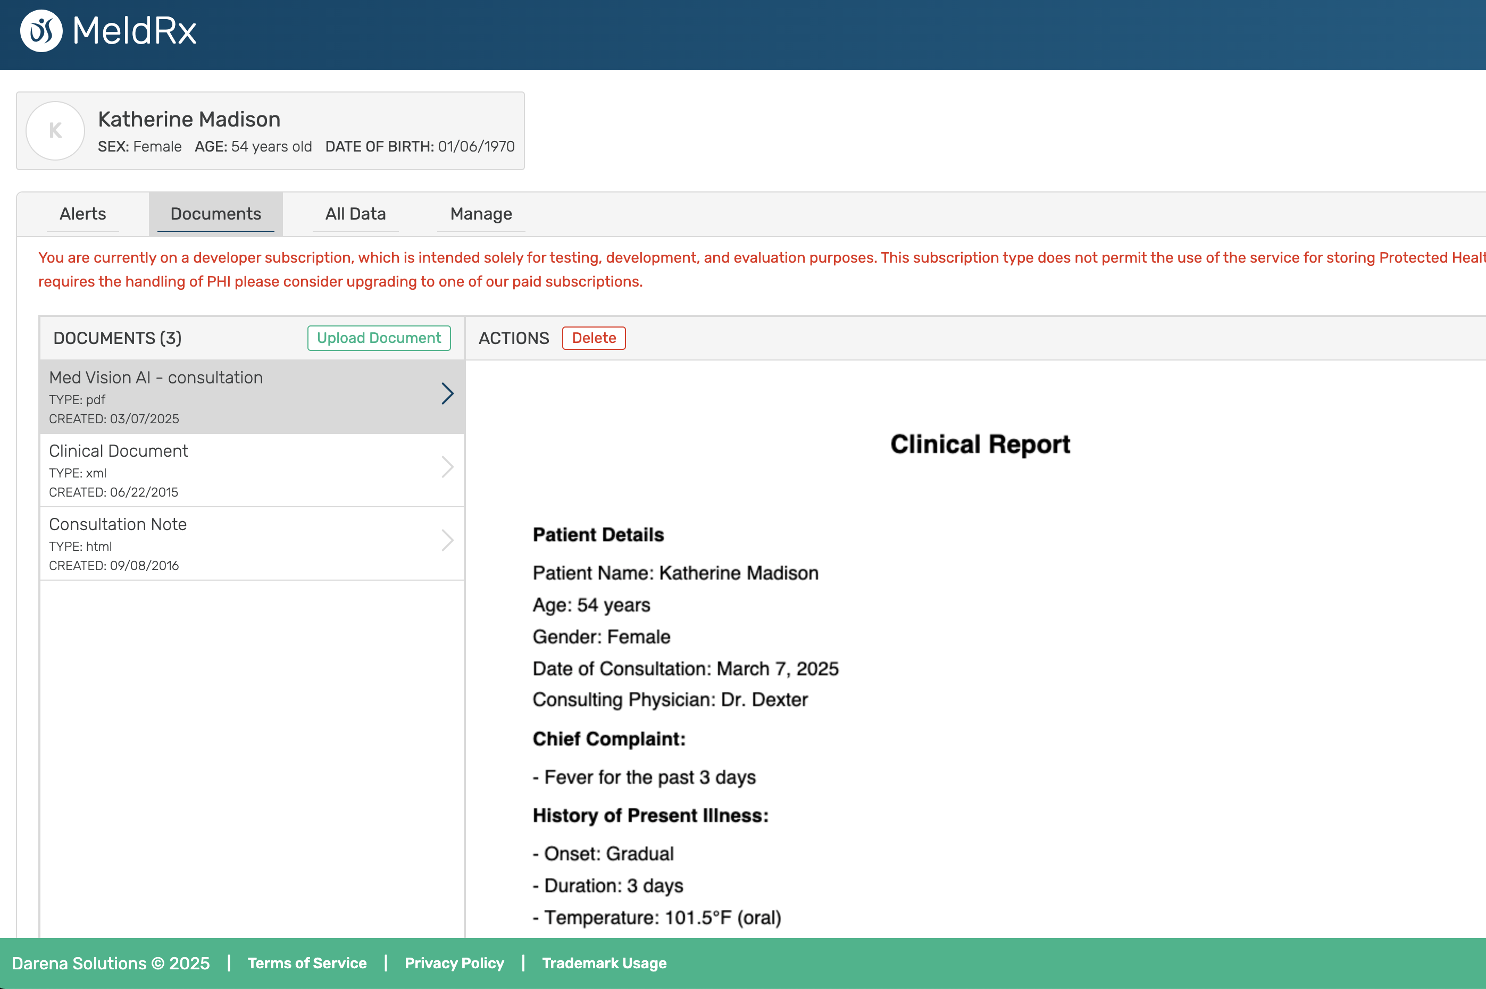Open Terms of Service link
The image size is (1486, 989).
(307, 963)
